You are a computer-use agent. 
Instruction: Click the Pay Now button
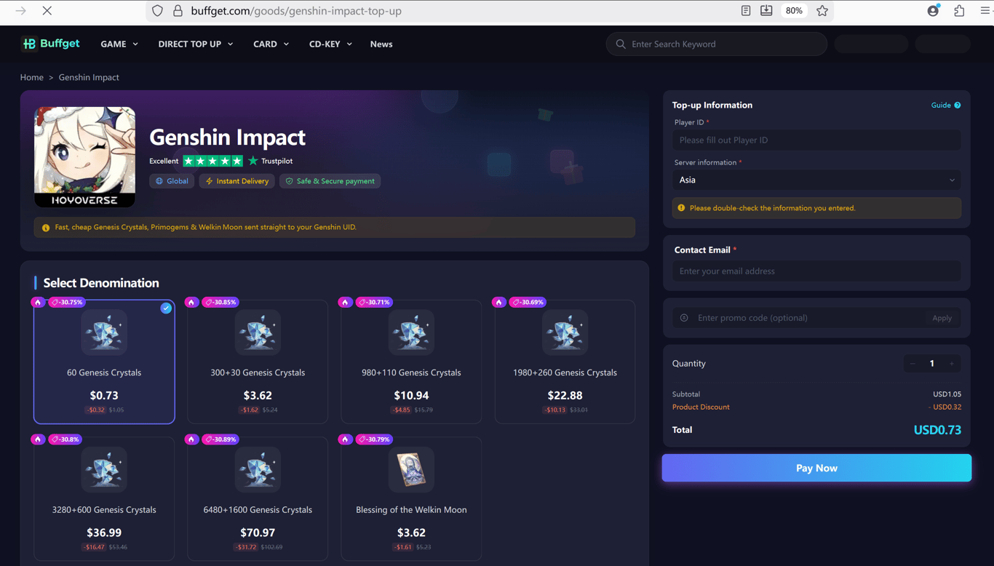(x=816, y=468)
